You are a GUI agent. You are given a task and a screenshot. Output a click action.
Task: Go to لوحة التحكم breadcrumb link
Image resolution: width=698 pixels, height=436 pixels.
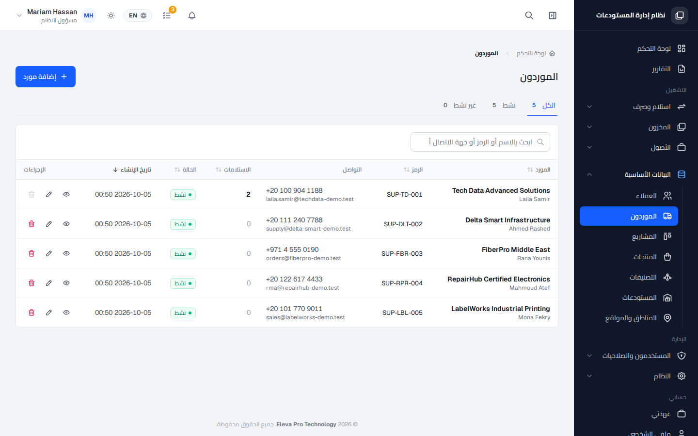pyautogui.click(x=536, y=53)
